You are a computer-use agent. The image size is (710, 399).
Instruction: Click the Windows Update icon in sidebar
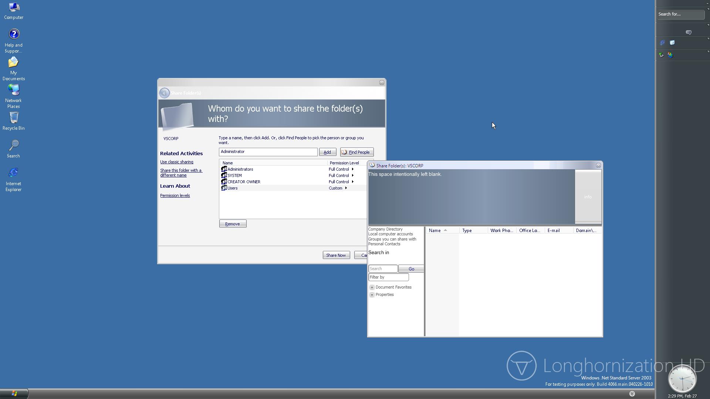point(670,55)
